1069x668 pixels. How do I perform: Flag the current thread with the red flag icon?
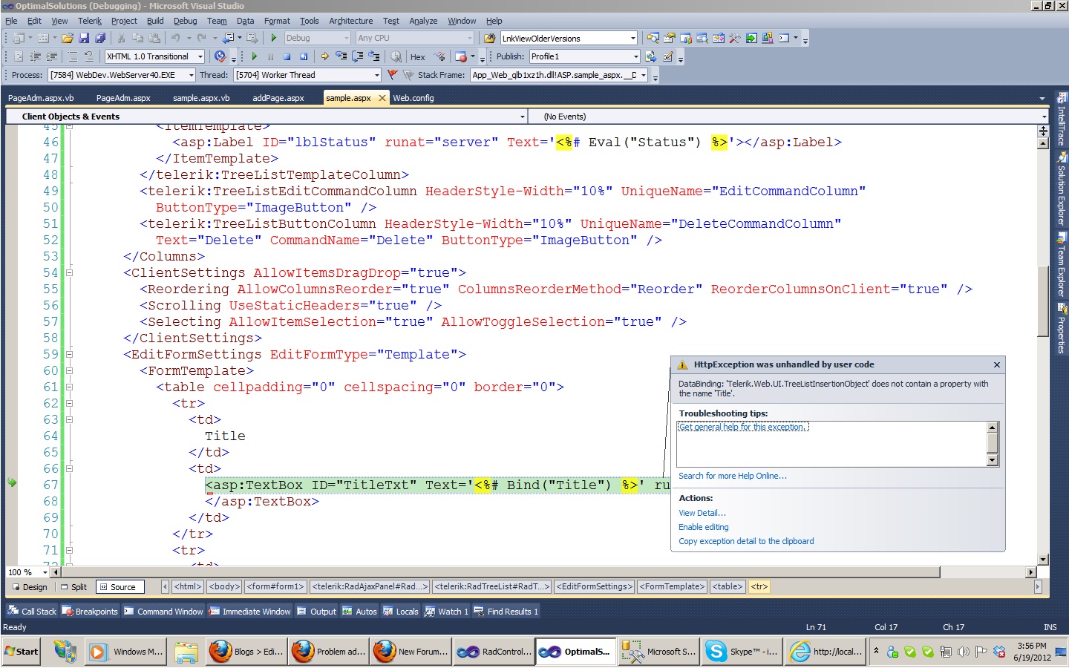click(x=393, y=75)
